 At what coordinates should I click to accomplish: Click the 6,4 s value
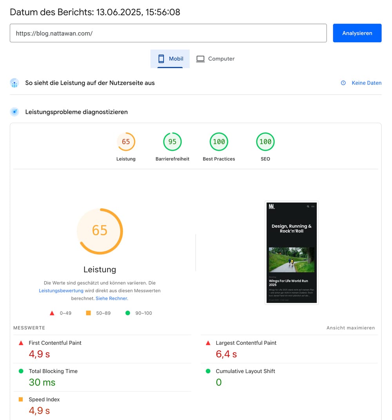226,354
